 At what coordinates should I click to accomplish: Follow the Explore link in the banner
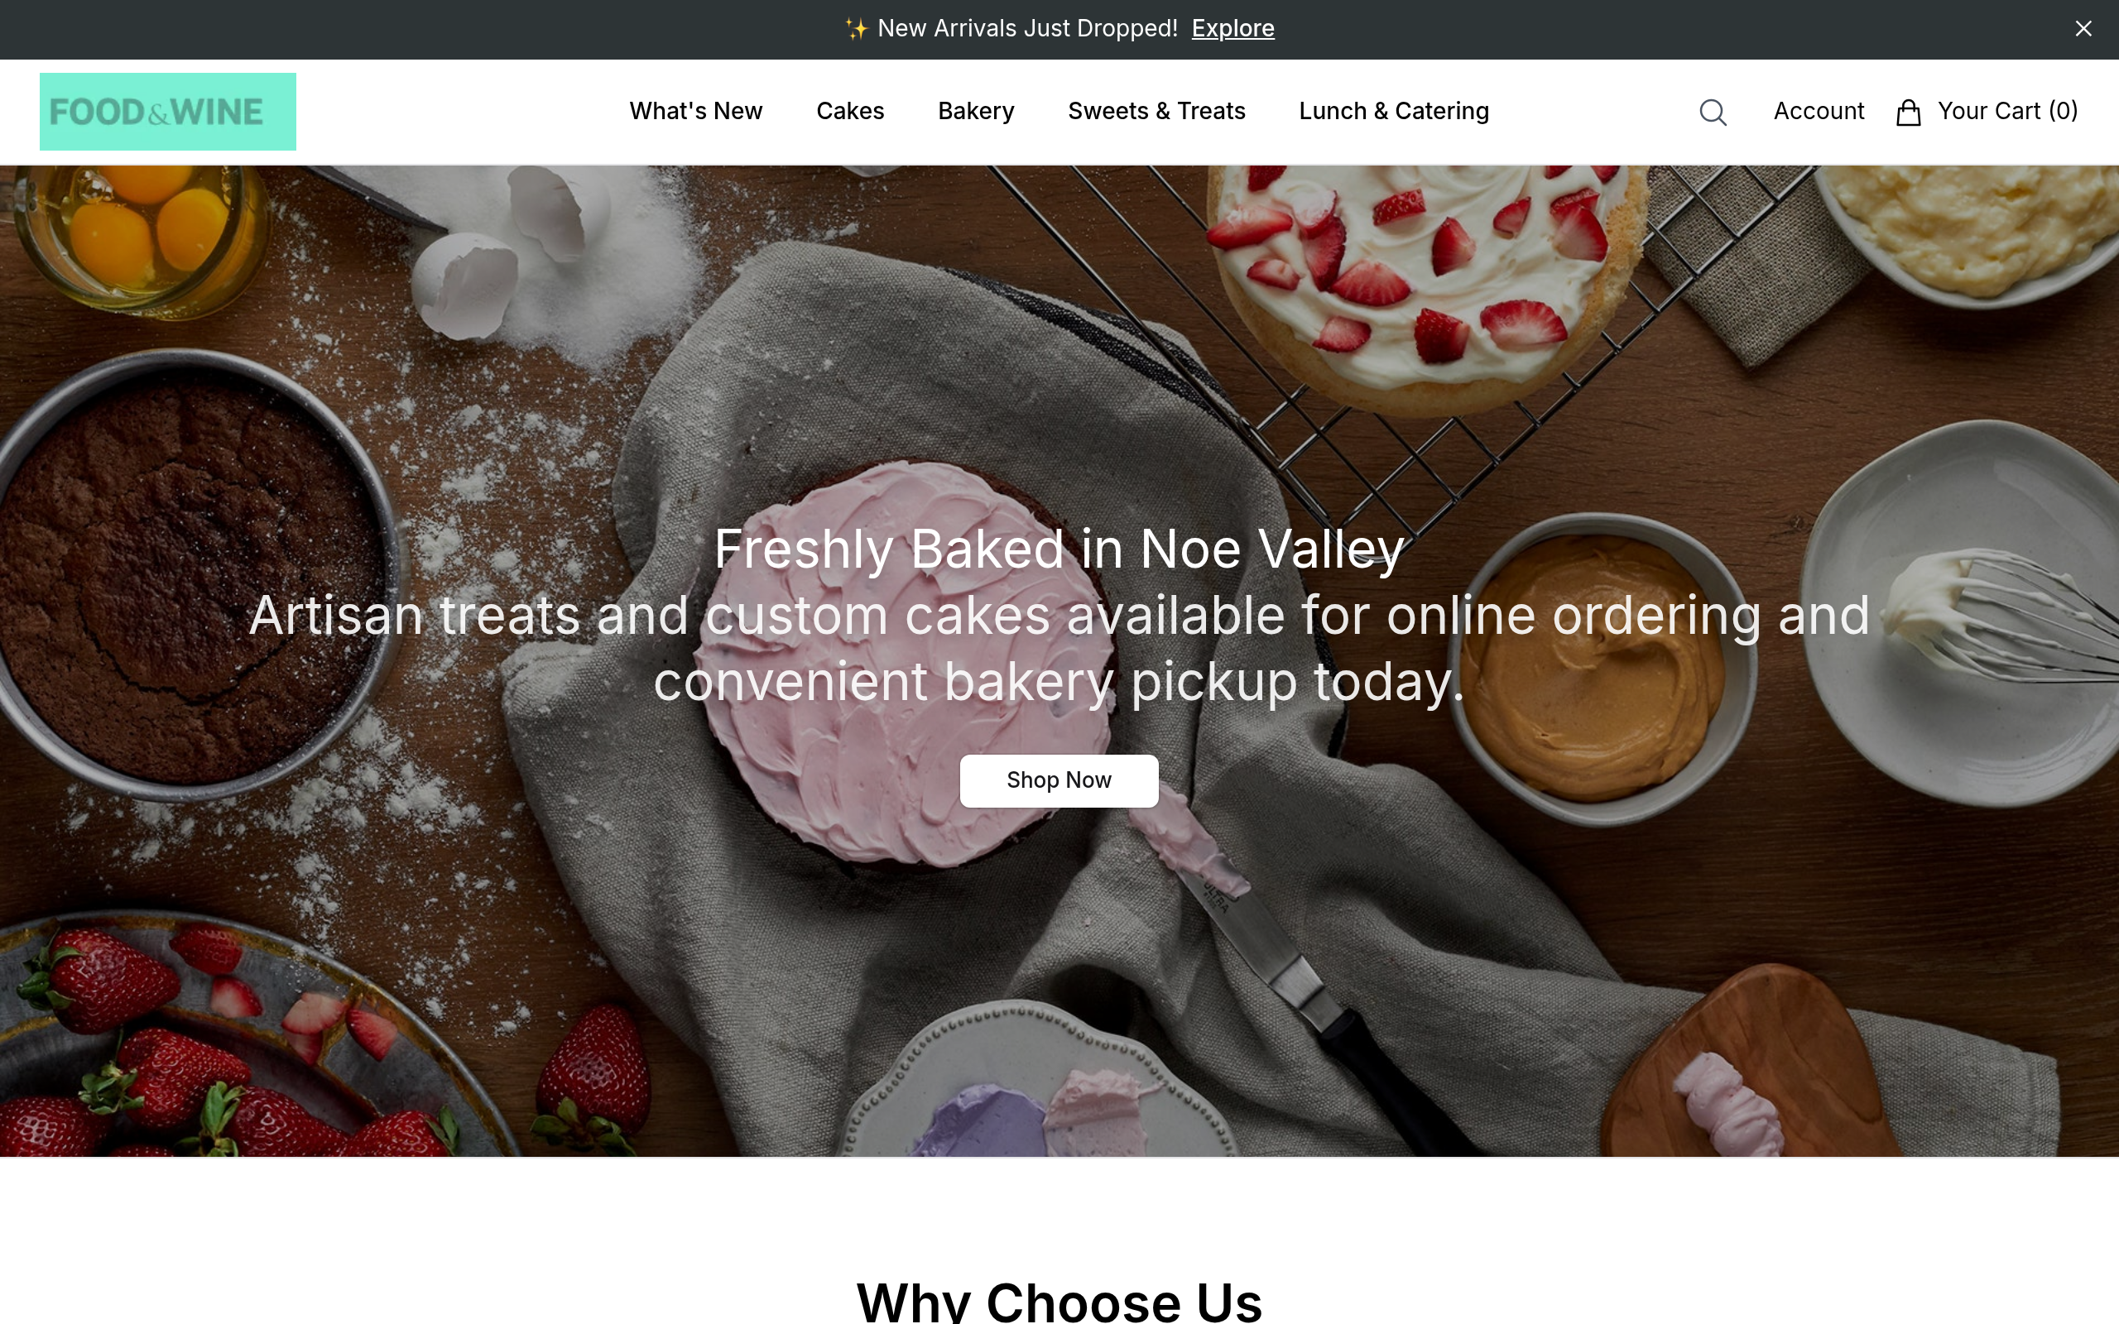(x=1232, y=29)
